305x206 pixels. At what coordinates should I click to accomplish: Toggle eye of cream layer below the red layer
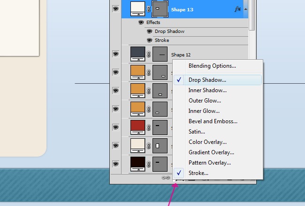[115, 146]
